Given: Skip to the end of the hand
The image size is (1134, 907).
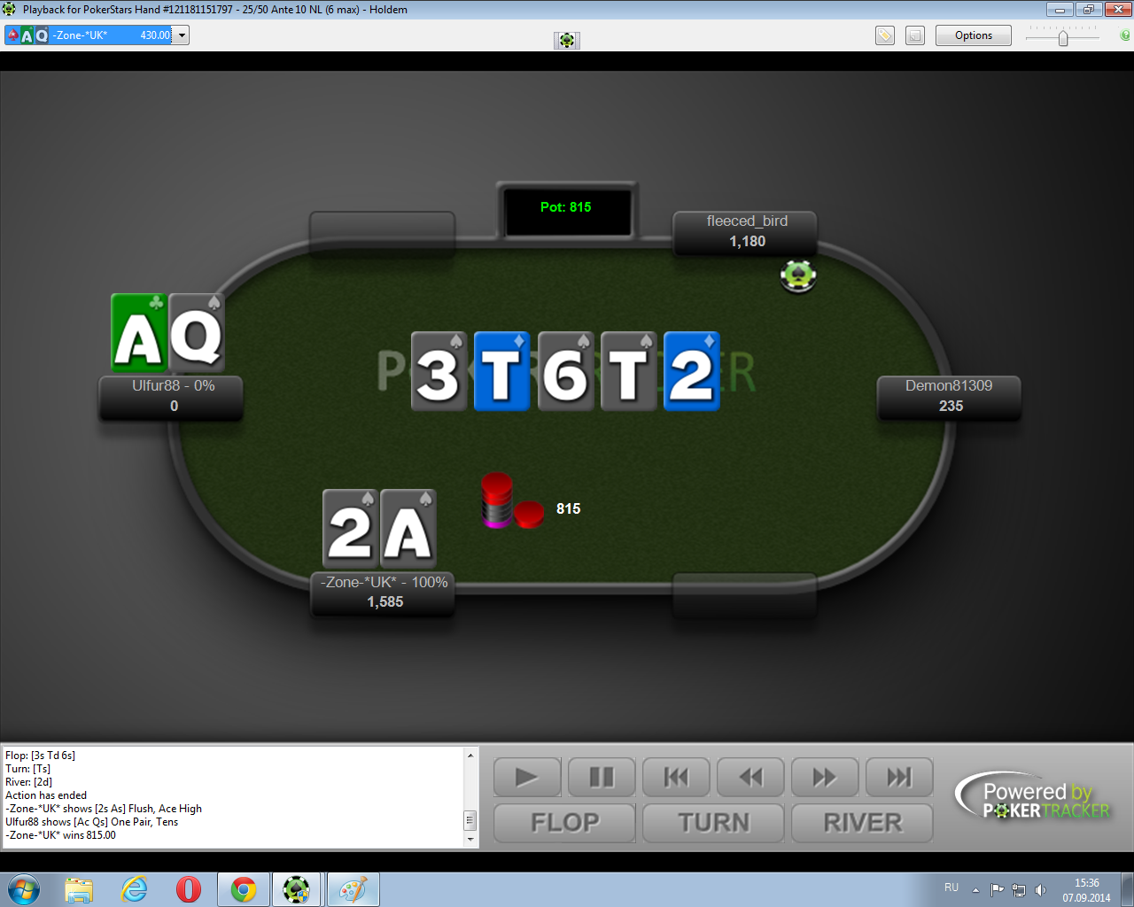Looking at the screenshot, I should pos(899,778).
